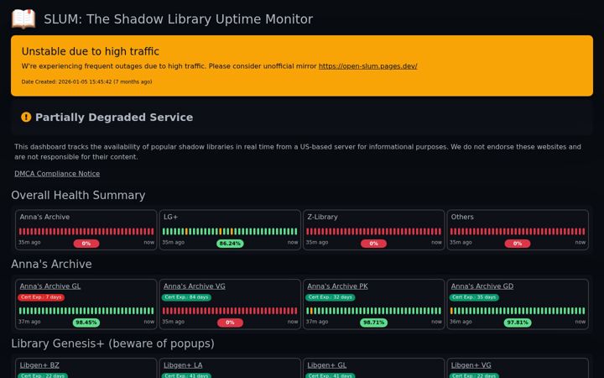Click Anna's Archive VG red heartbeat bar
Viewport: 604px width, 378px height.
[x=230, y=311]
